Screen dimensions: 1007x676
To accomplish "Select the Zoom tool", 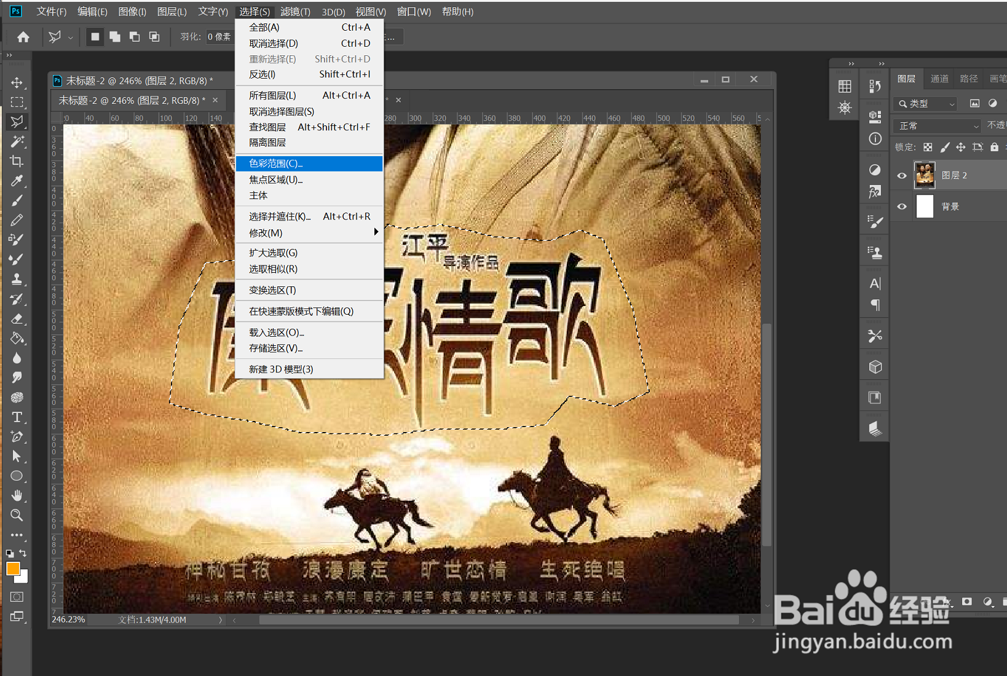I will 17,516.
